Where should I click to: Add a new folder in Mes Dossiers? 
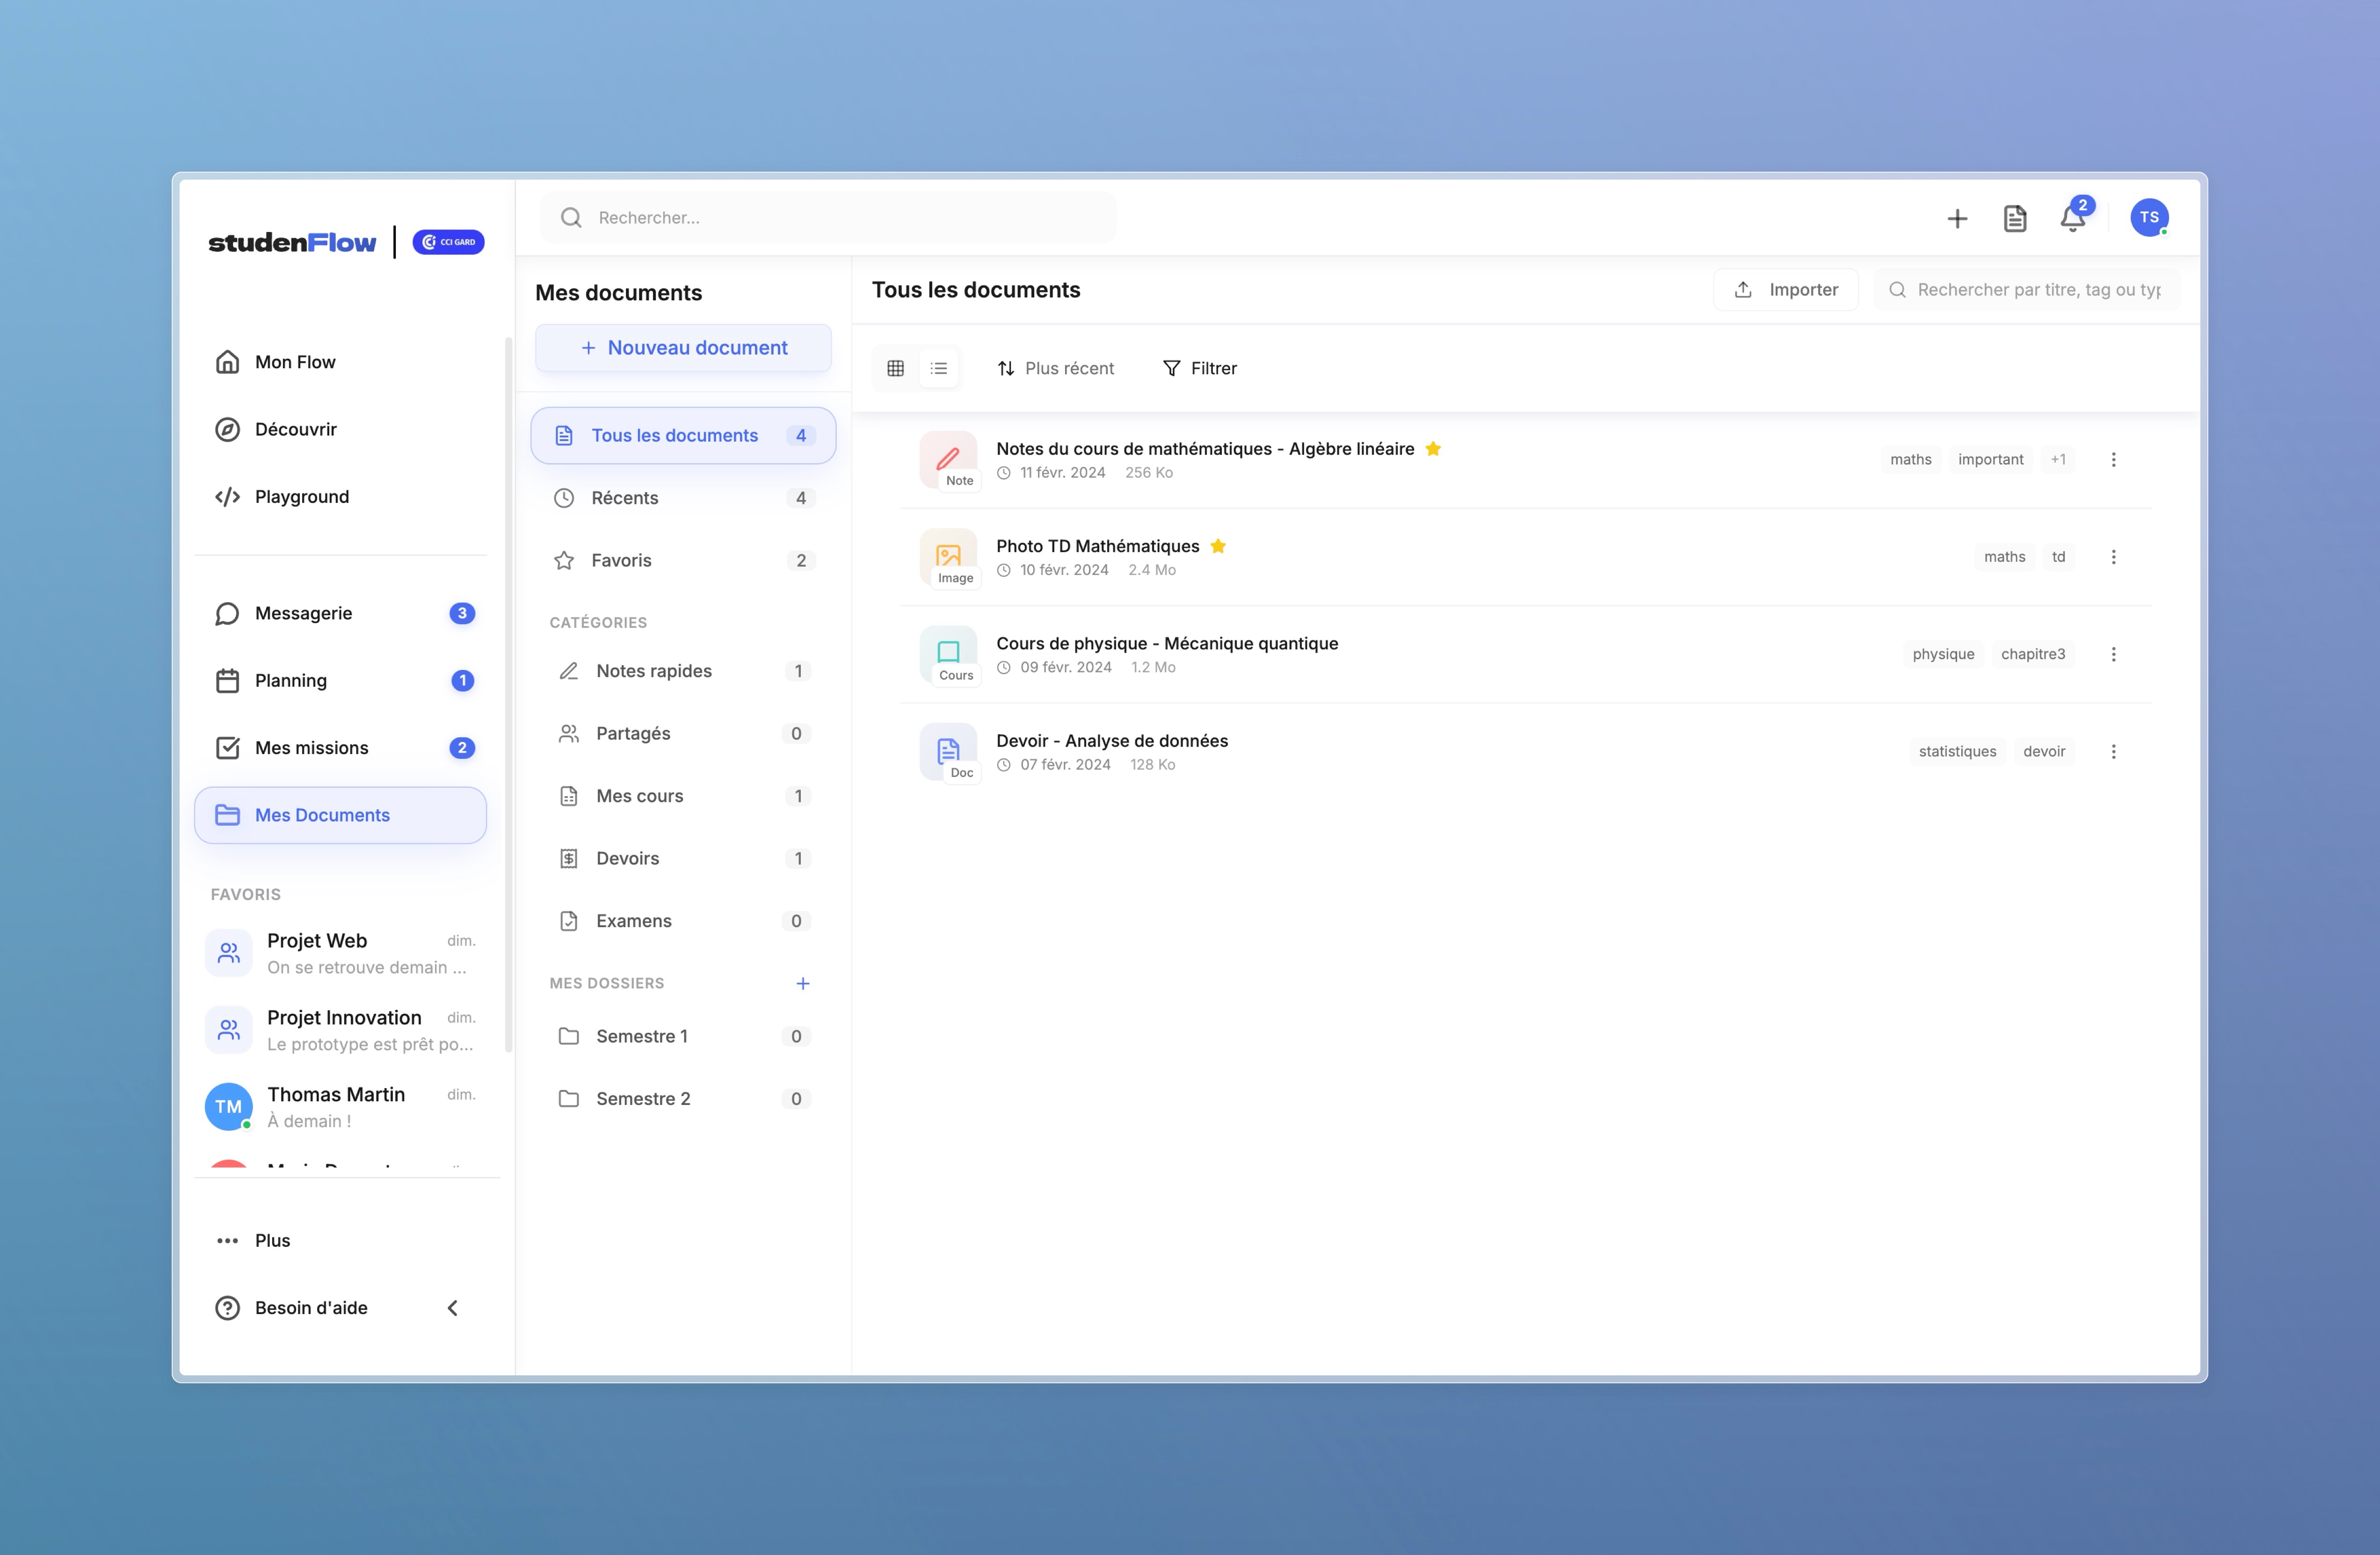[802, 983]
